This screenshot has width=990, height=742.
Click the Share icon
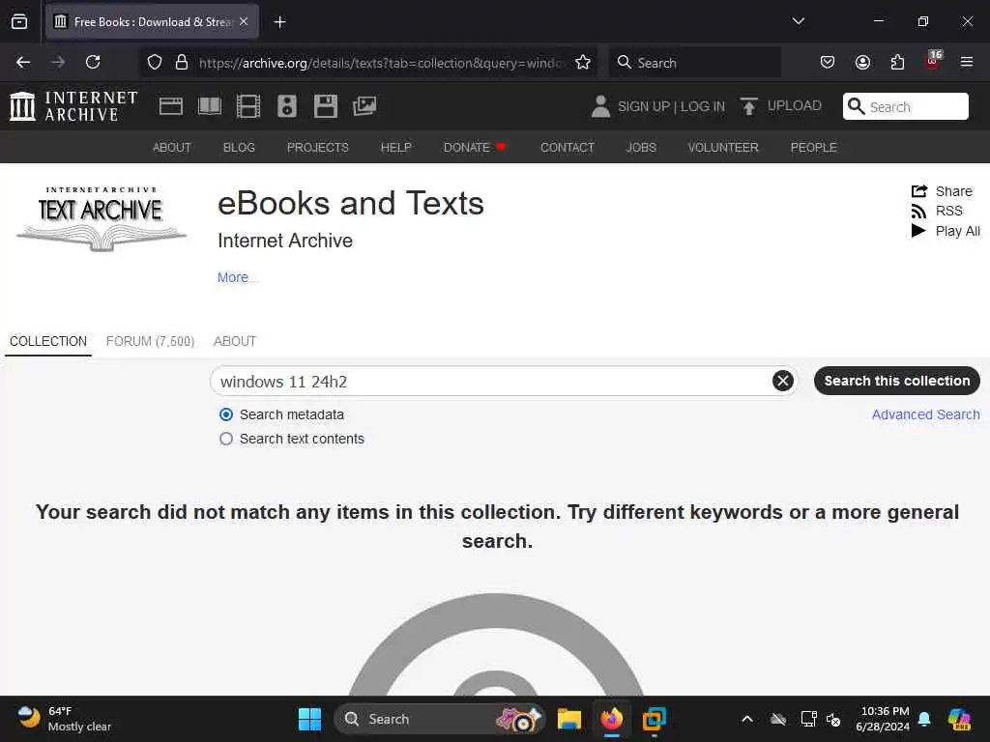(x=919, y=191)
